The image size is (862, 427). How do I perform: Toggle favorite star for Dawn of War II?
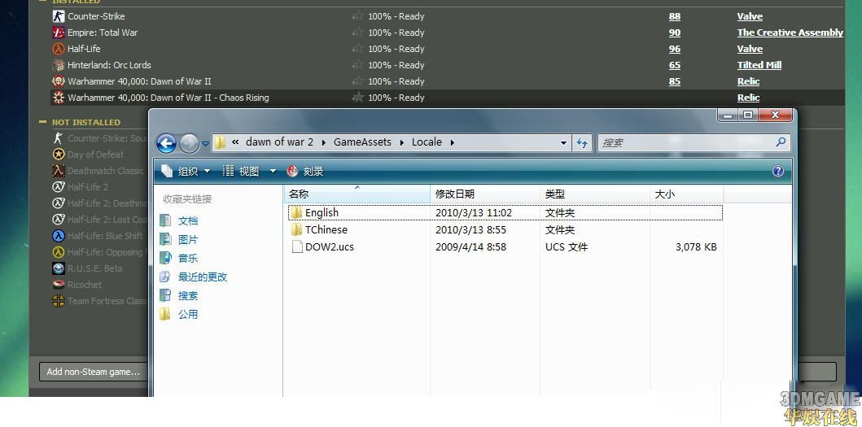[x=358, y=81]
